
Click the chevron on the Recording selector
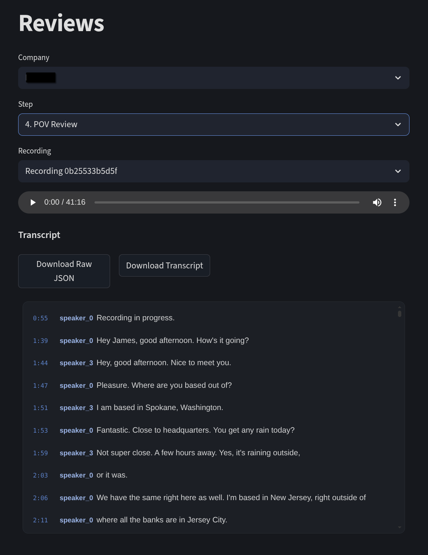[398, 171]
